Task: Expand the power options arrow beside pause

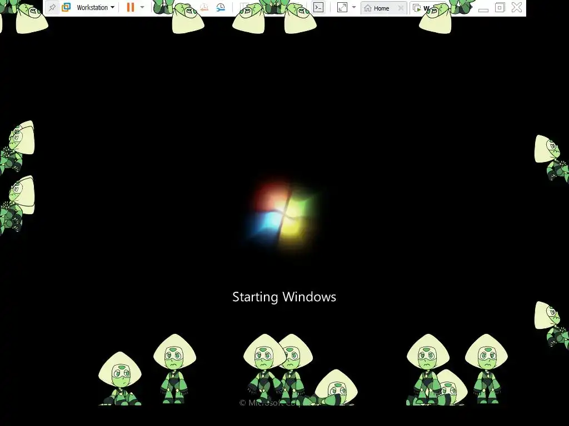Action: (142, 7)
